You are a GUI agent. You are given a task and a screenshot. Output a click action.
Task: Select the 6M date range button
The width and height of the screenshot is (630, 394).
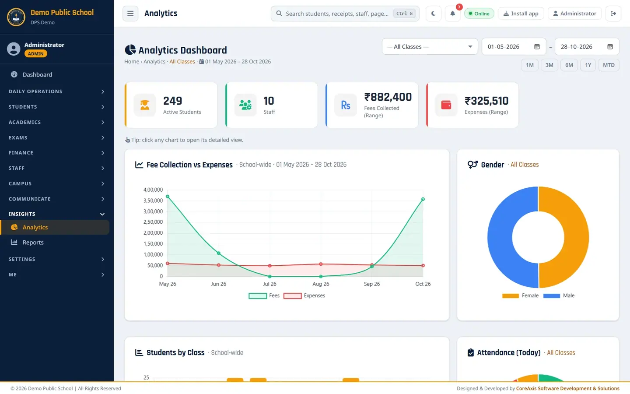(569, 65)
